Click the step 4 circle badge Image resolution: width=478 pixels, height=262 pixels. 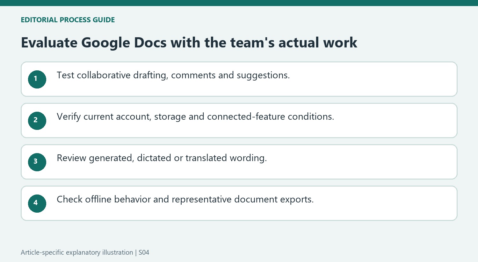[37, 203]
